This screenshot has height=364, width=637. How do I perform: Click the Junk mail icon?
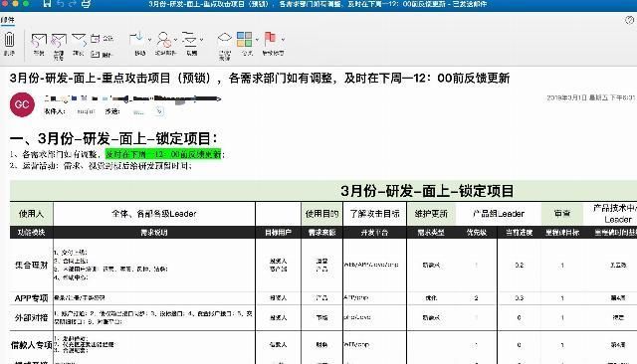coord(164,40)
